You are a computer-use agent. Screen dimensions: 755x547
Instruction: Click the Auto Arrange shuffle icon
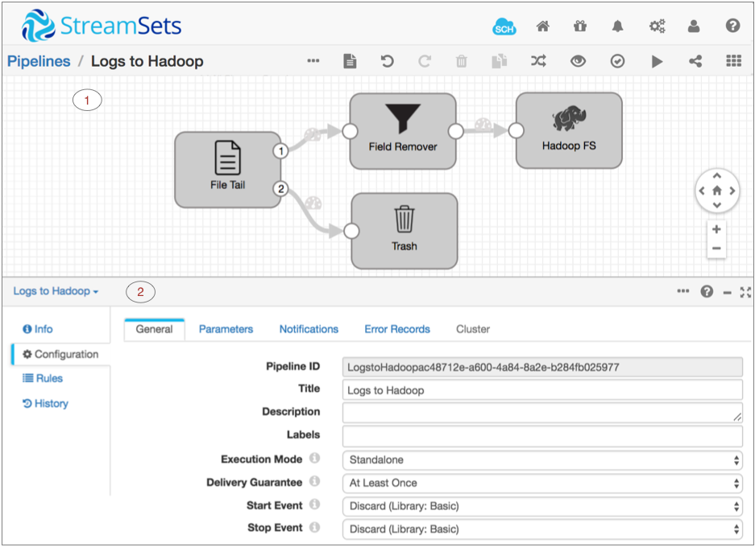pos(538,61)
